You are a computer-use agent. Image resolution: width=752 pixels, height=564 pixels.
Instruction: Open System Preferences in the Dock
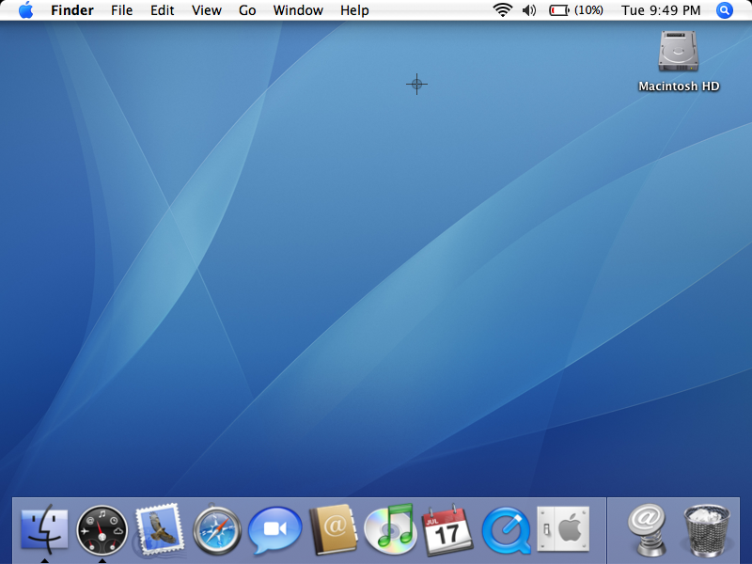tap(563, 529)
